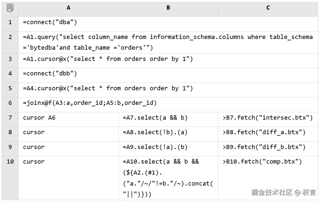Select row 1 header

tap(10, 23)
